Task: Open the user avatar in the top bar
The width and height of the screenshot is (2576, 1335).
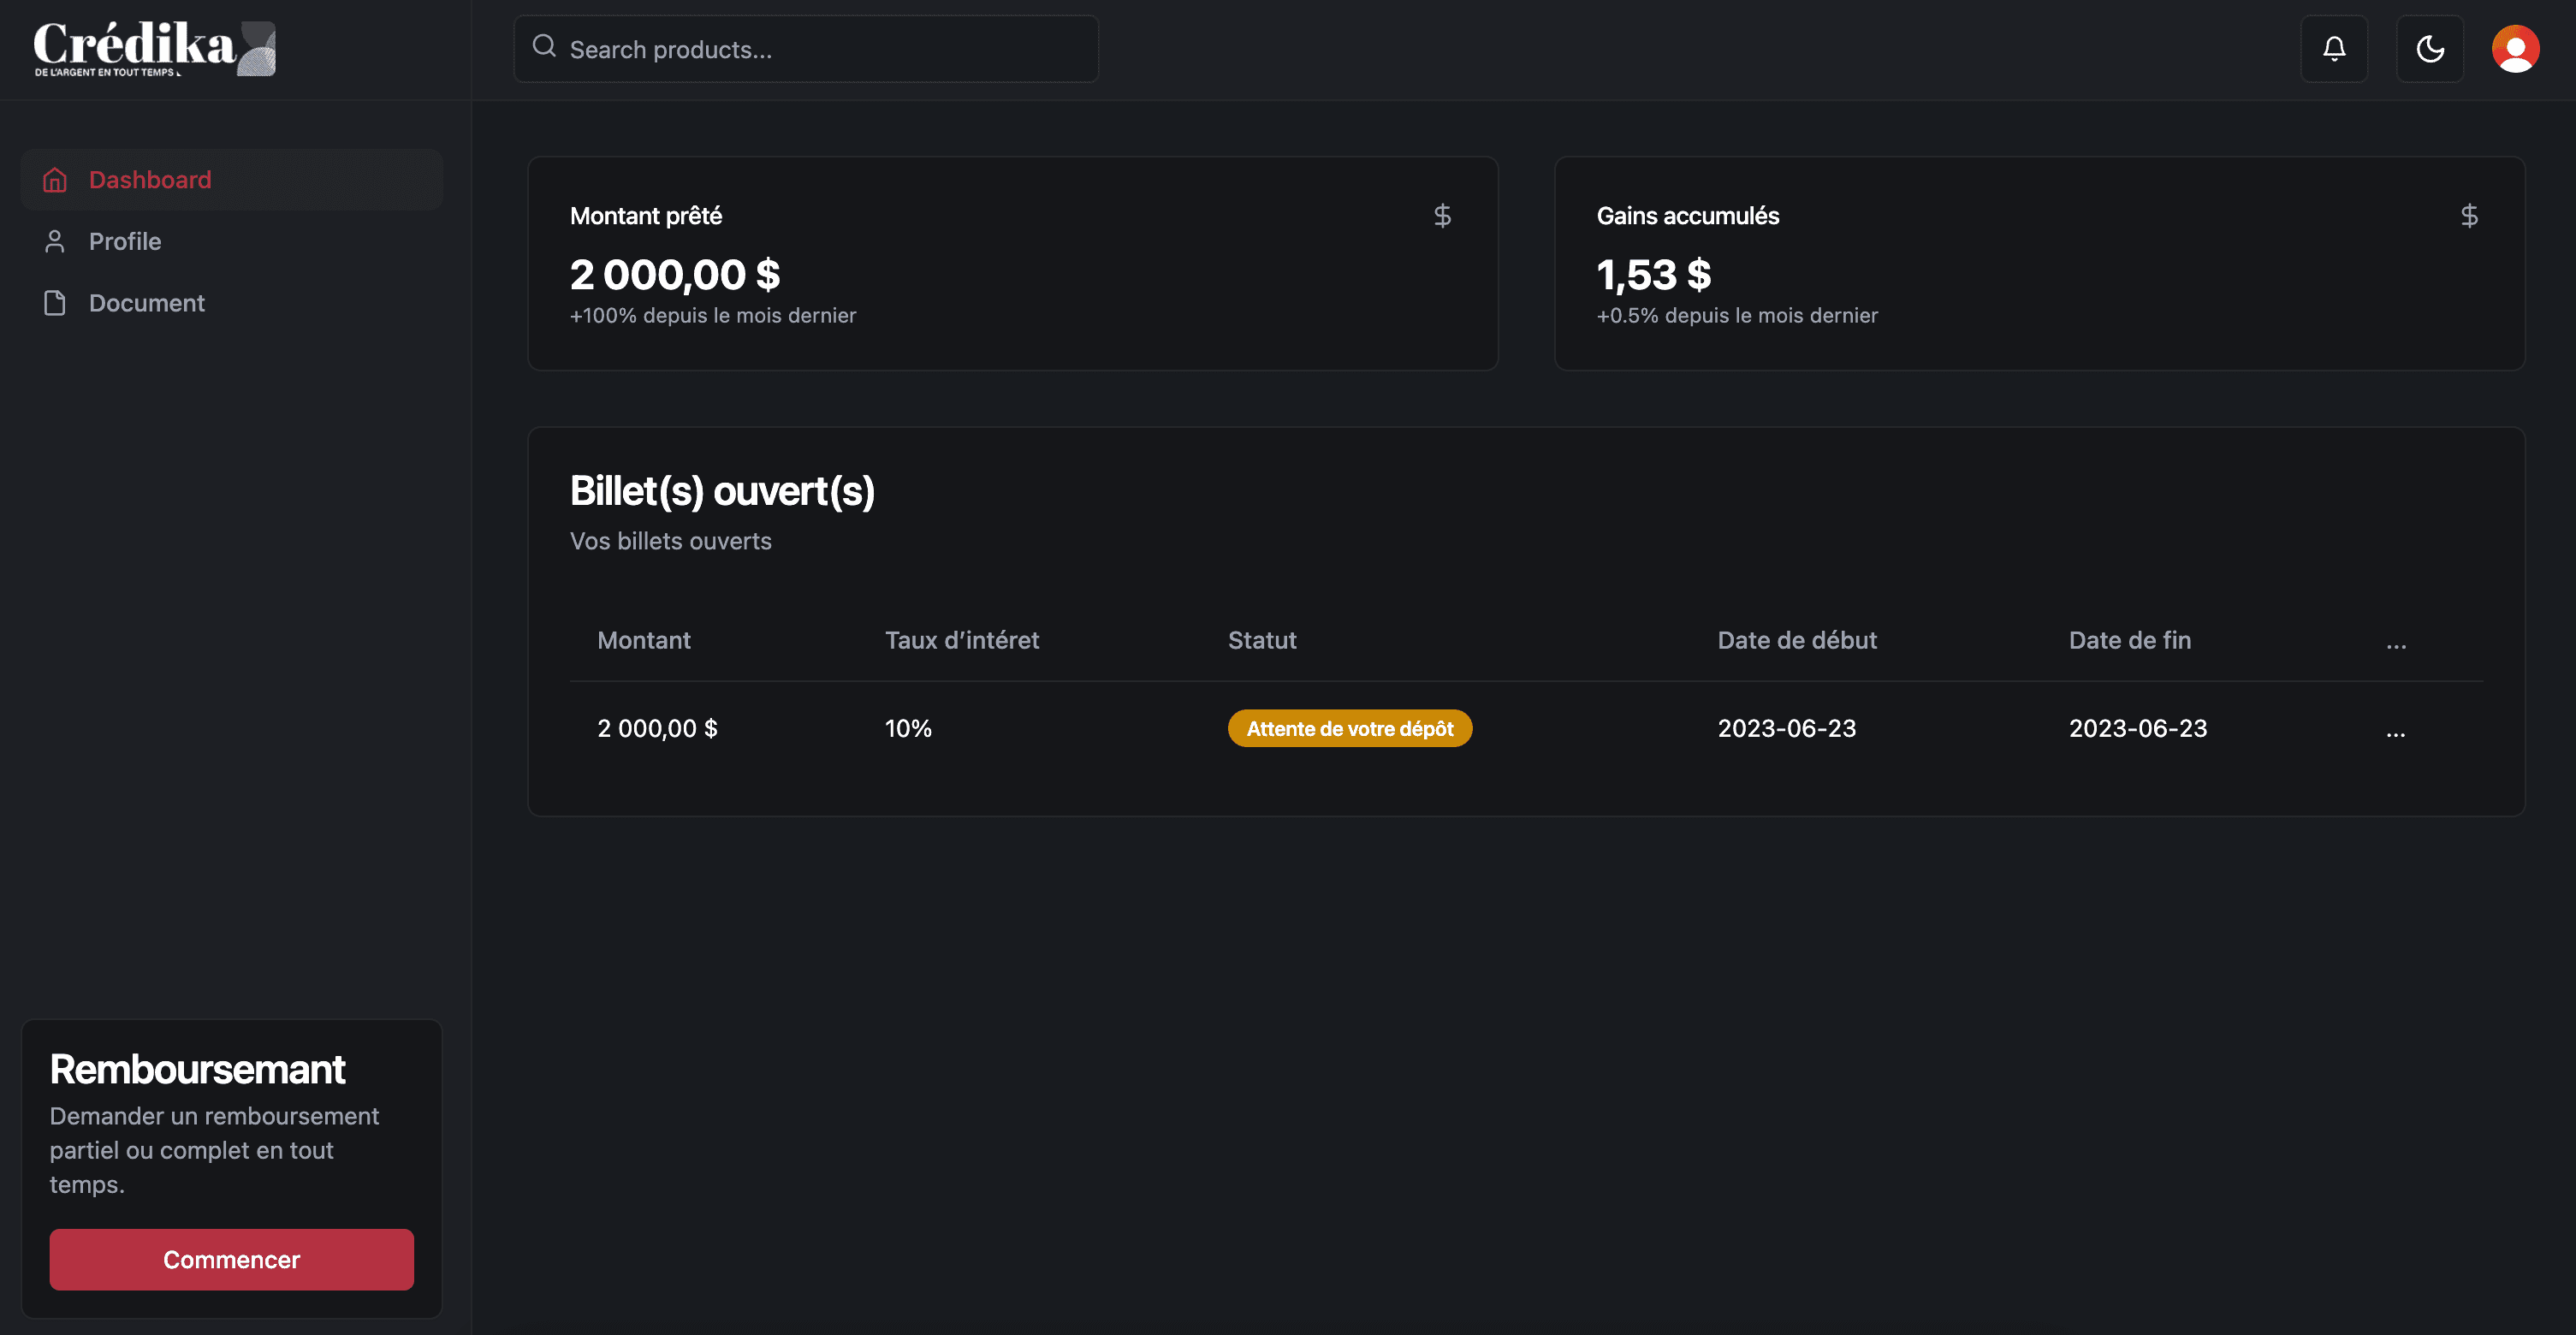Action: [x=2516, y=48]
